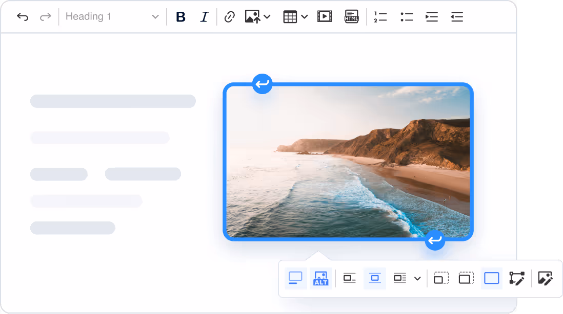
Task: Expand the insert table dropdown arrow
Action: (x=305, y=17)
